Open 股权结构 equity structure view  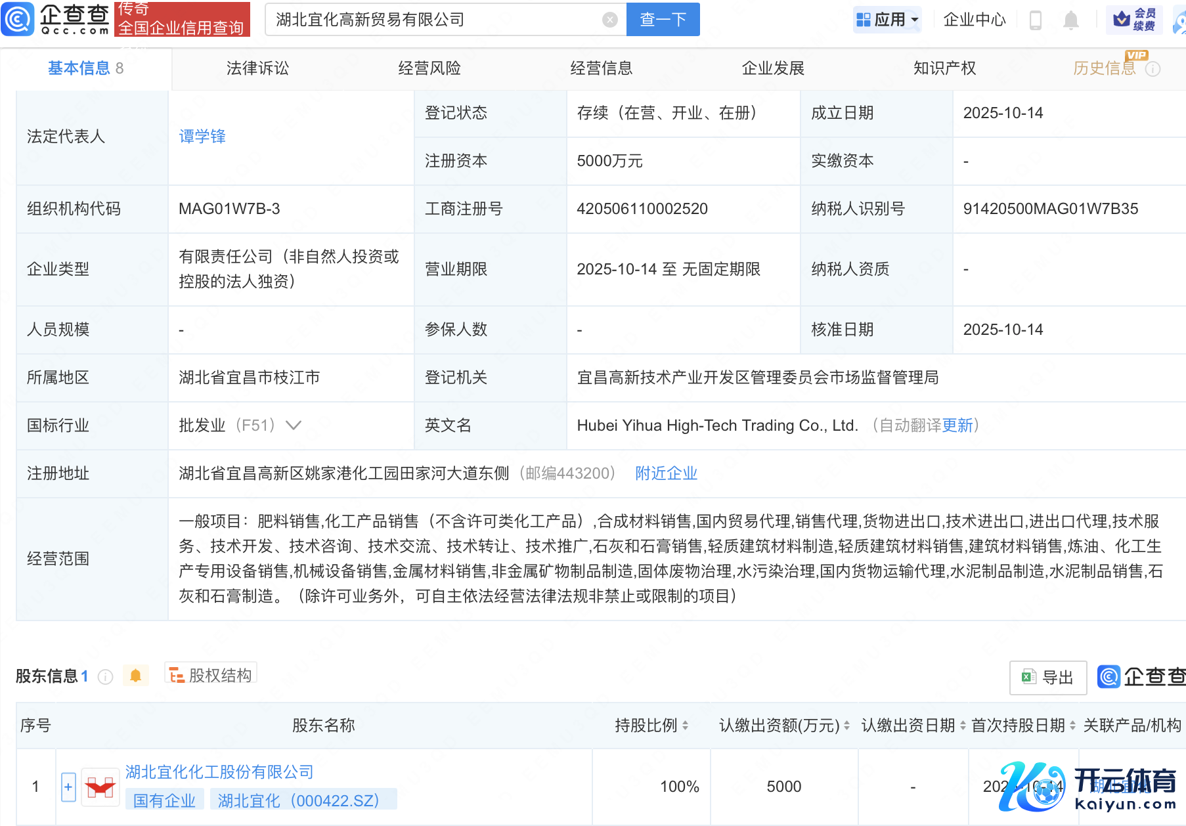(x=211, y=675)
